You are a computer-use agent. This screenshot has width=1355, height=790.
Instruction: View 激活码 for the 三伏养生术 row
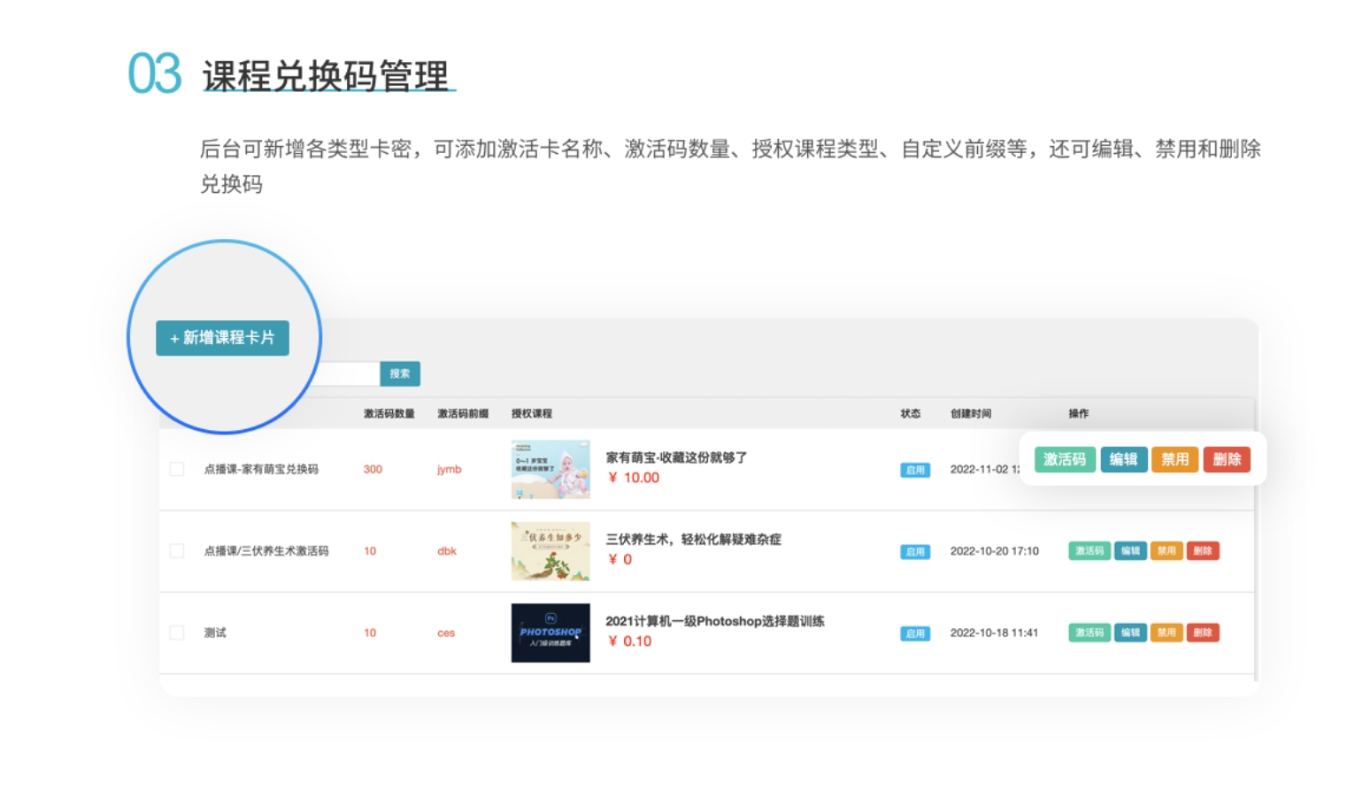1089,551
